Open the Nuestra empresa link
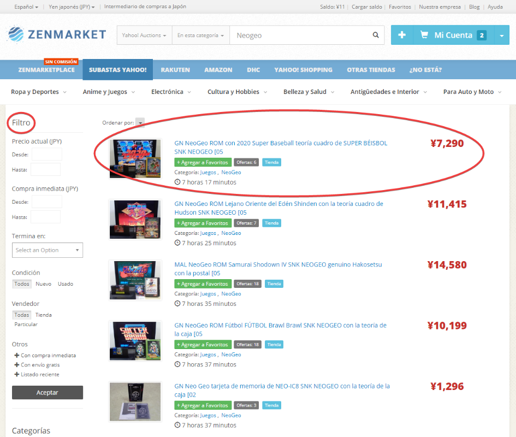Viewport: 516px width, 437px height. (440, 7)
